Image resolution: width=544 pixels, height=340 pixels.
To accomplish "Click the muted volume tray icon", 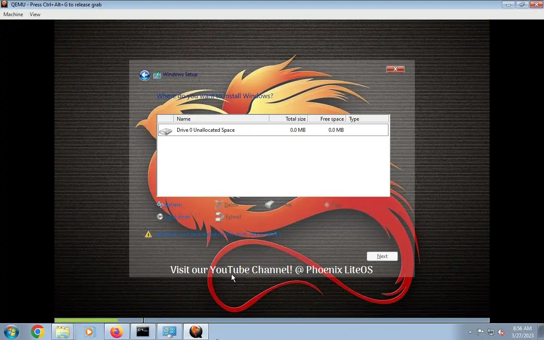I will 501,332.
